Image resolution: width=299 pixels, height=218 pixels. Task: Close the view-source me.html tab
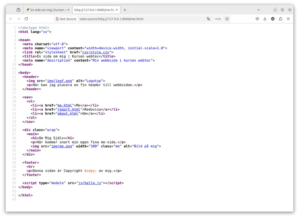click(117, 10)
